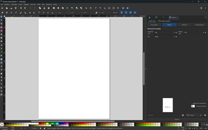Open the File menu
208x130 pixels.
[x=2, y=4]
